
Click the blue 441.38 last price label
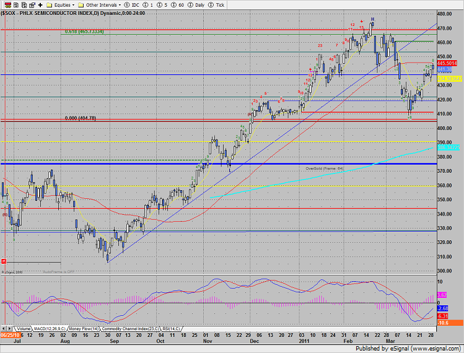444,69
